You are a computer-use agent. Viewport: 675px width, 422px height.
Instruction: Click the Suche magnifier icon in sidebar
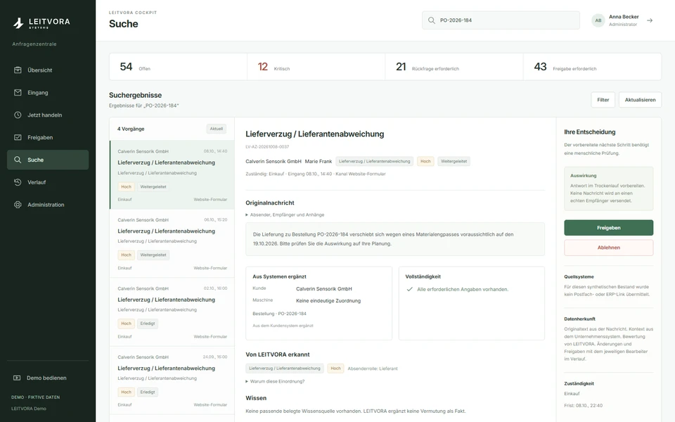click(x=18, y=160)
